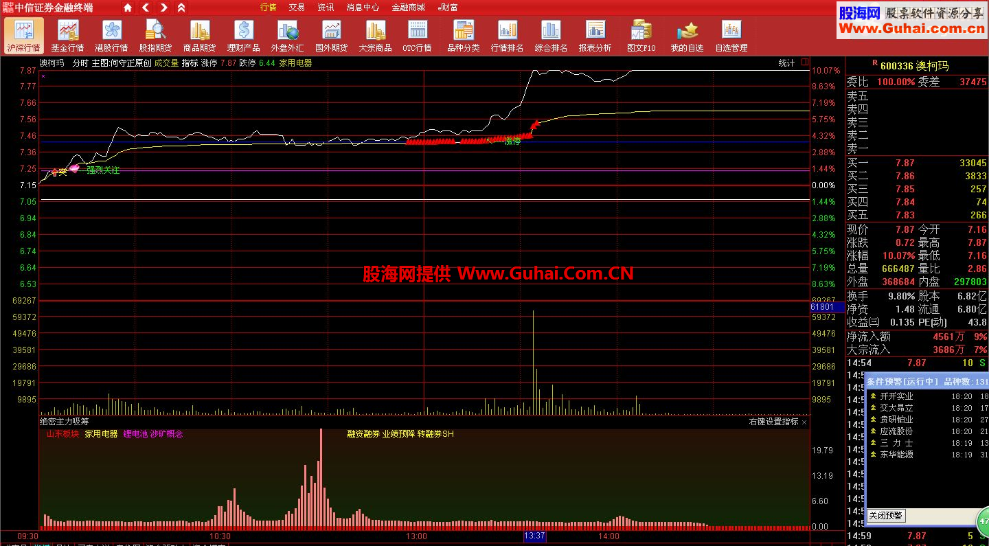Open the 报表分析 report analysis

coord(595,36)
